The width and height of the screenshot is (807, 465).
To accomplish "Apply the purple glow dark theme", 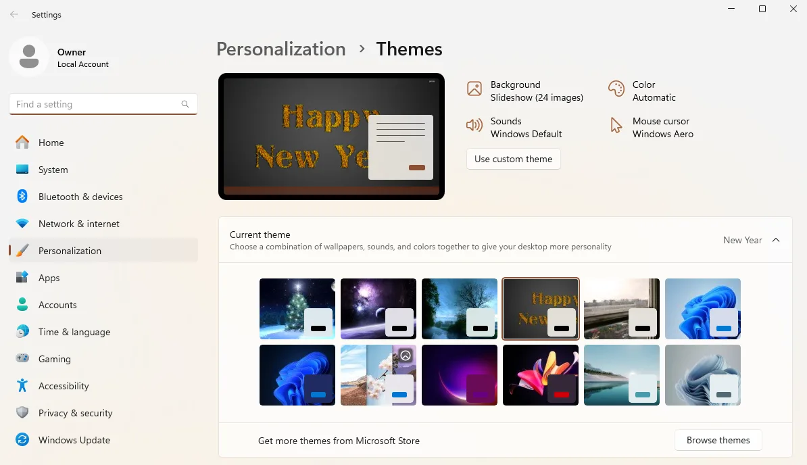I will (459, 375).
